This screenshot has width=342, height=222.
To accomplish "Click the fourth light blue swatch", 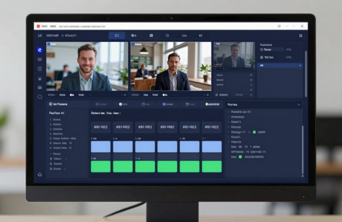I will point(167,147).
